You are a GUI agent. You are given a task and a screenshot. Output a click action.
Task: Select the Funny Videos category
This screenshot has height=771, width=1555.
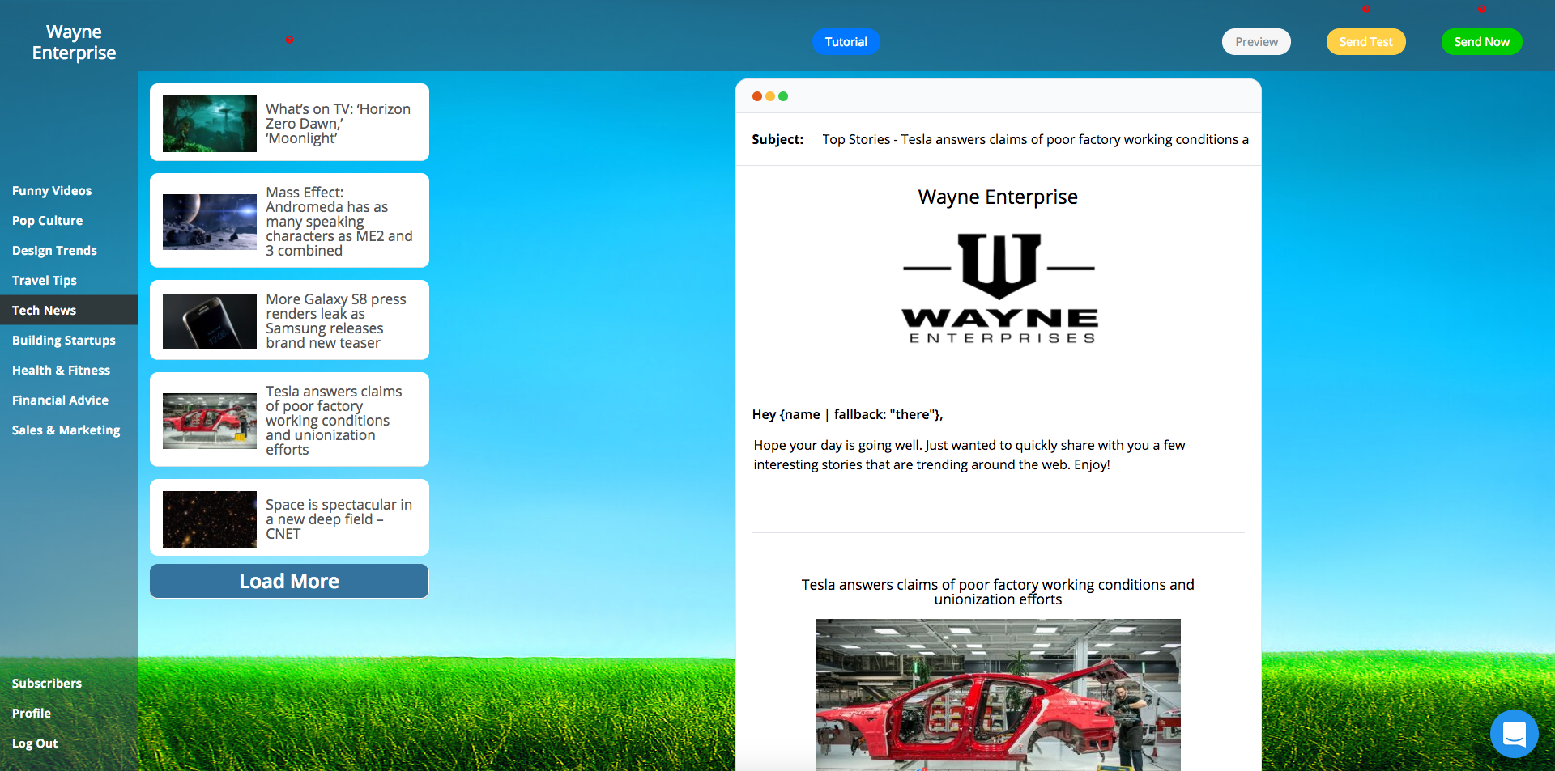click(x=52, y=191)
